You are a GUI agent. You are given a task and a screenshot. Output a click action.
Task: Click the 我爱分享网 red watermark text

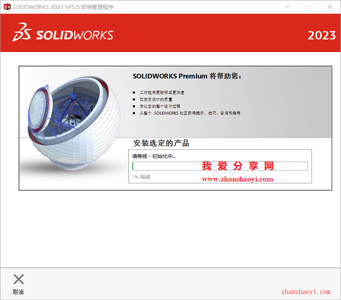(238, 166)
